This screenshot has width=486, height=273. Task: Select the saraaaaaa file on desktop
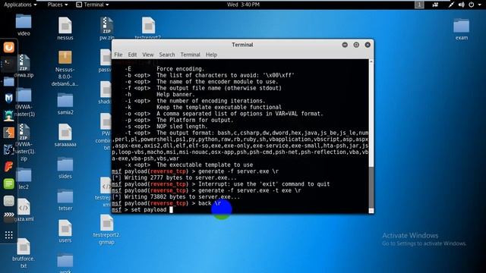[x=65, y=135]
